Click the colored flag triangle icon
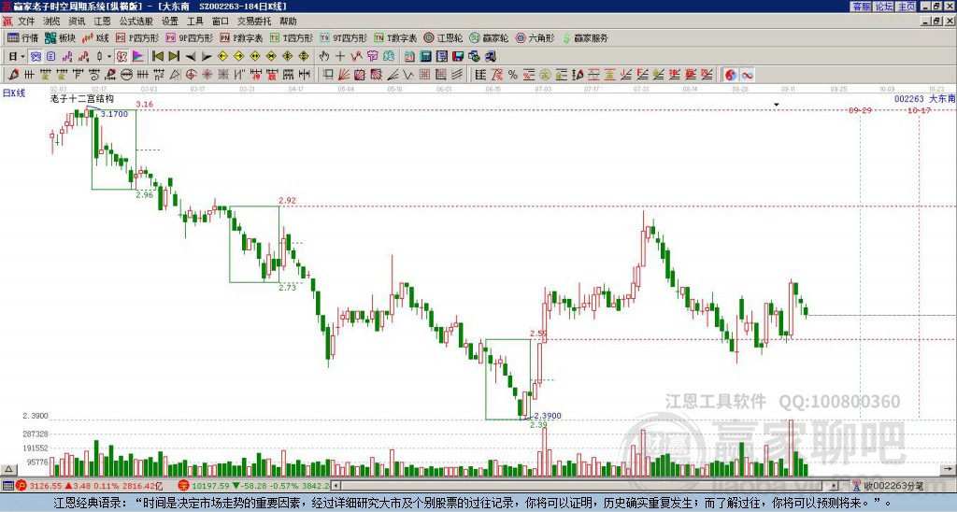957x512 pixels. coord(138,56)
